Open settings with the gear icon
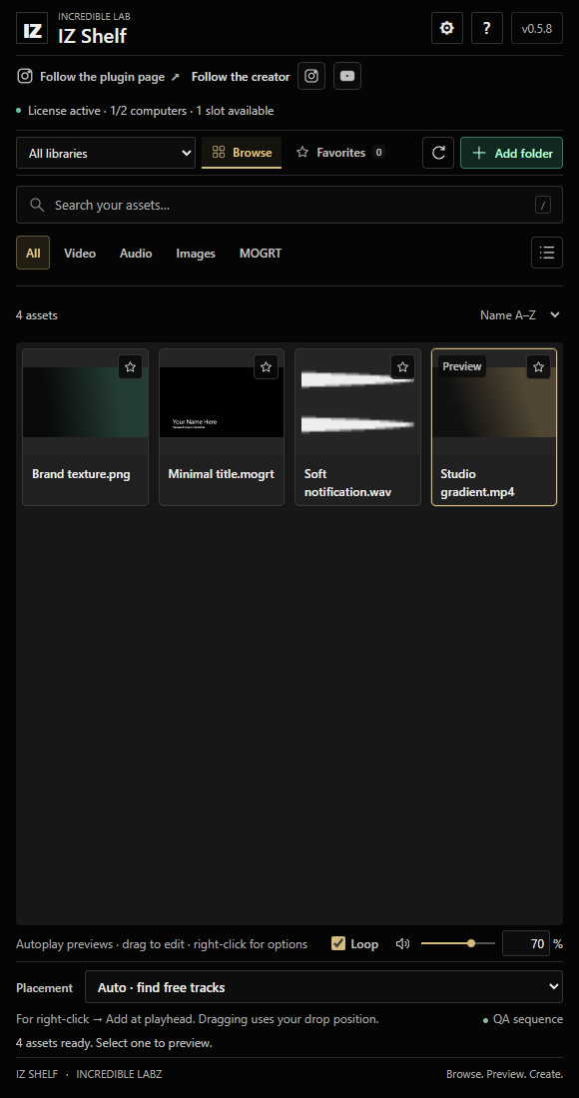579x1098 pixels. (446, 28)
